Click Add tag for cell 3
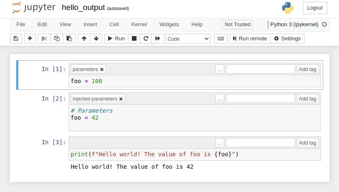This screenshot has height=192, width=339. point(308,143)
